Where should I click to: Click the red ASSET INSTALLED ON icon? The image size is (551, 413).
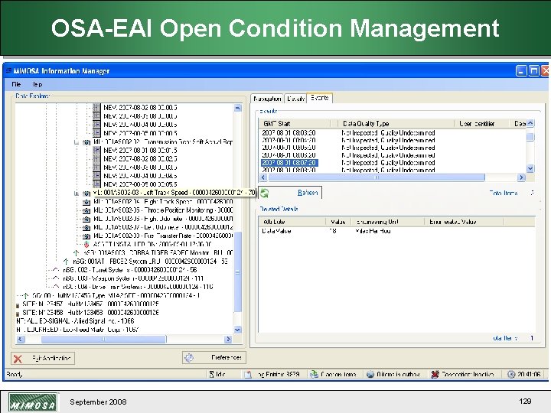86,245
